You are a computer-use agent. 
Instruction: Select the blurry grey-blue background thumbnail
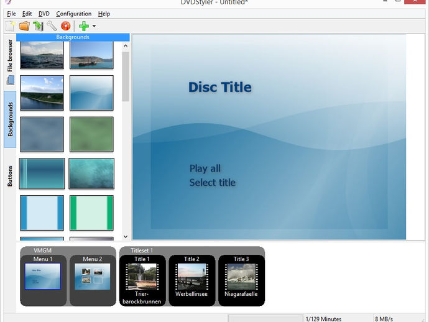[42, 134]
